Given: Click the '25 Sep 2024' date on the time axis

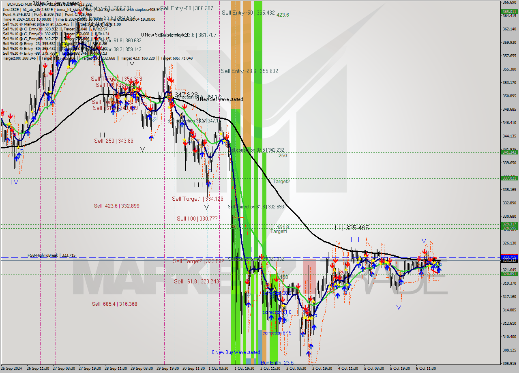Looking at the screenshot, I should click(11, 369).
